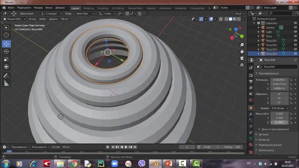Switch to the UV Editing workspace tab
The height and width of the screenshot is (168, 299).
click(118, 8)
